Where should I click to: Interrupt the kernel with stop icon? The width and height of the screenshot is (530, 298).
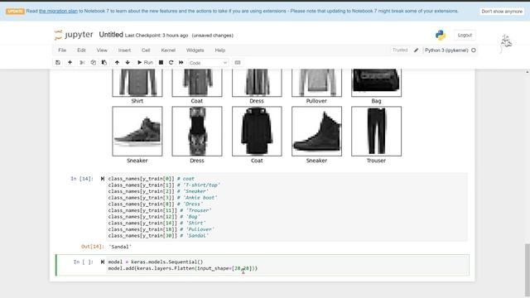click(161, 63)
